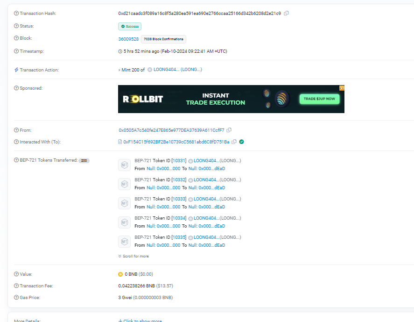414x322 pixels.
Task: Open block 36009528
Action: (x=128, y=39)
